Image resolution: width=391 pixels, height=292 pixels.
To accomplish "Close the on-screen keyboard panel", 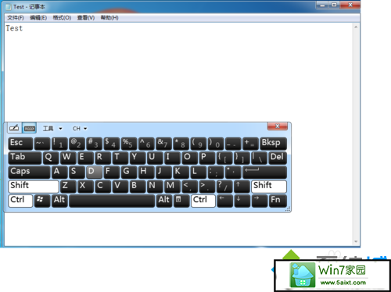I will (x=278, y=126).
